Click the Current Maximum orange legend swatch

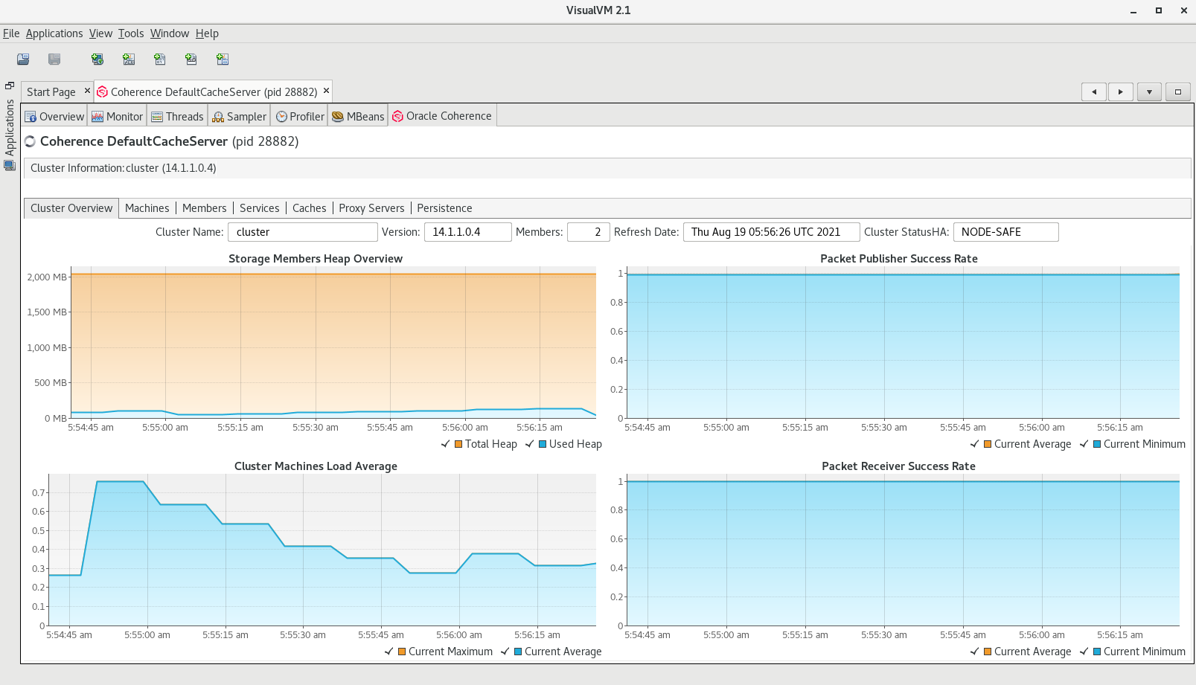(x=402, y=652)
